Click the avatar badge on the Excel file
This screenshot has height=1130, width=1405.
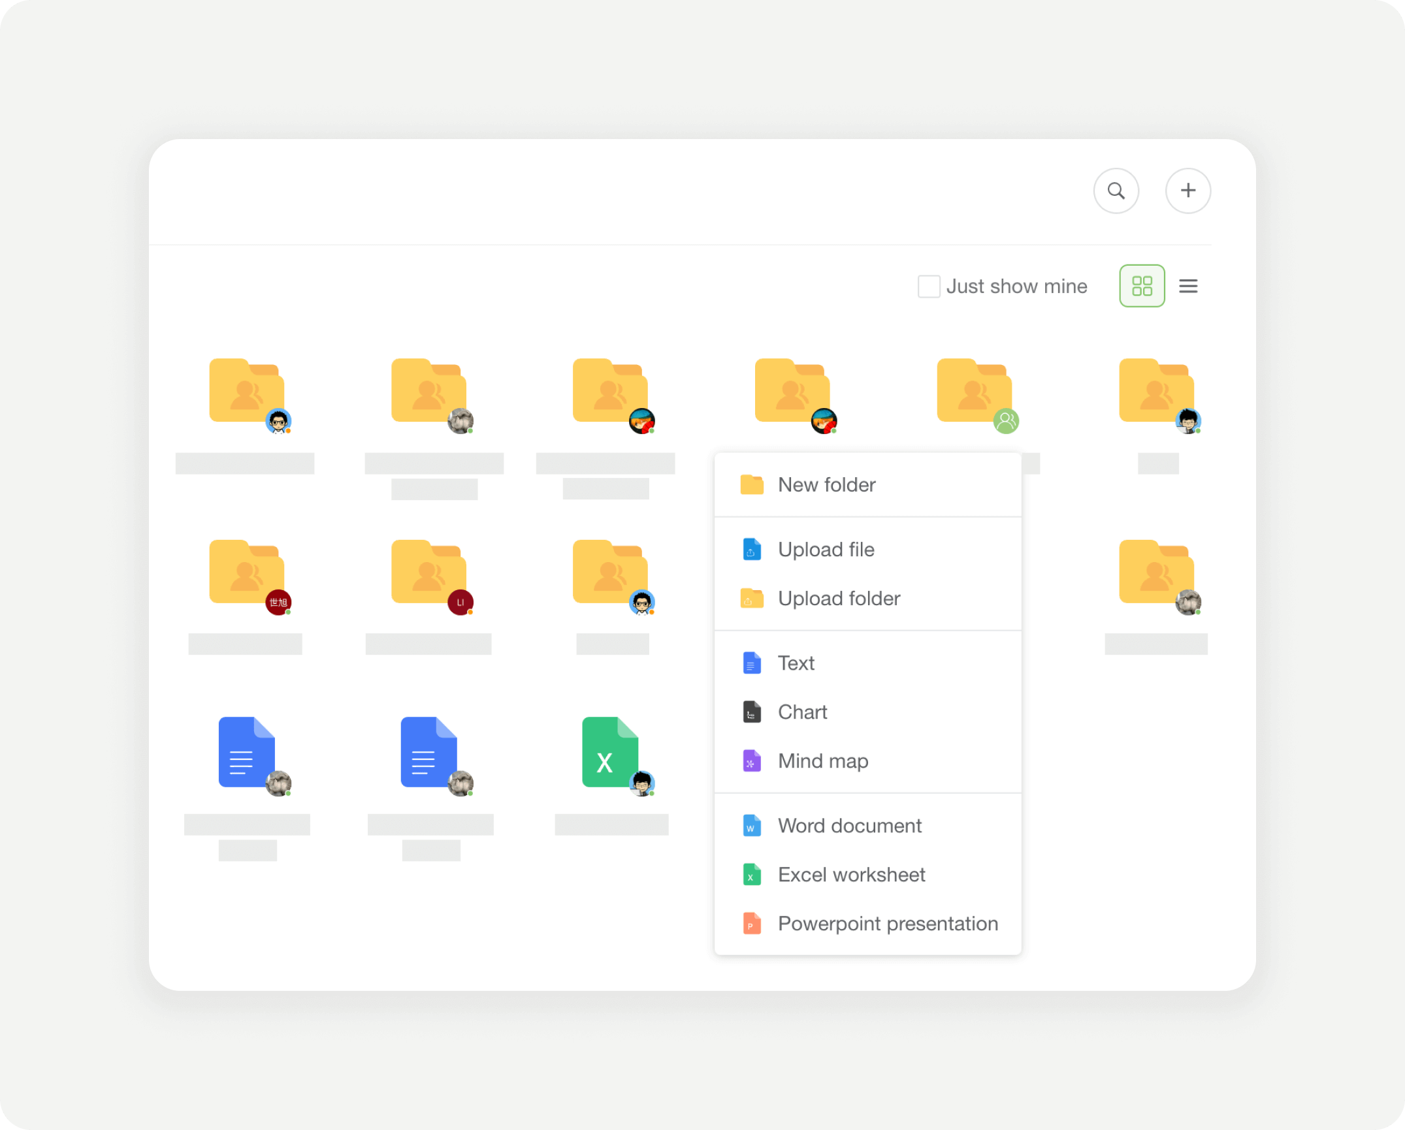point(642,783)
